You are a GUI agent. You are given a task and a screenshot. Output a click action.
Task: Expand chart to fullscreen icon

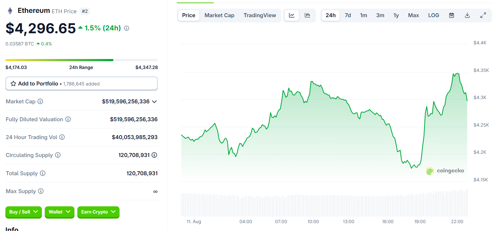[483, 15]
